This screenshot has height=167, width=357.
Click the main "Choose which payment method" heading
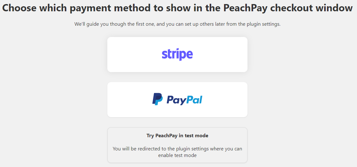click(177, 8)
